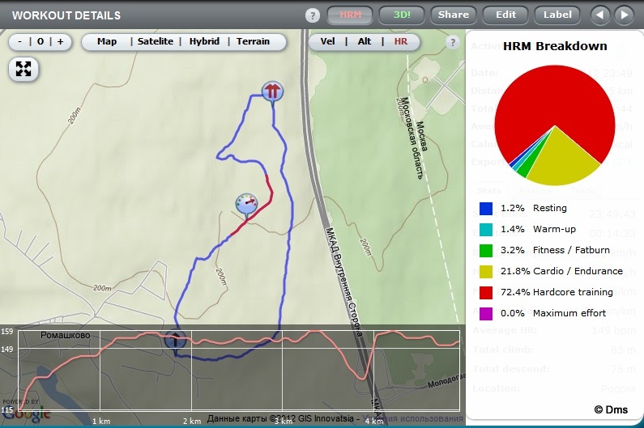Click the help icon beside HR toggle
The width and height of the screenshot is (644, 428).
[452, 42]
